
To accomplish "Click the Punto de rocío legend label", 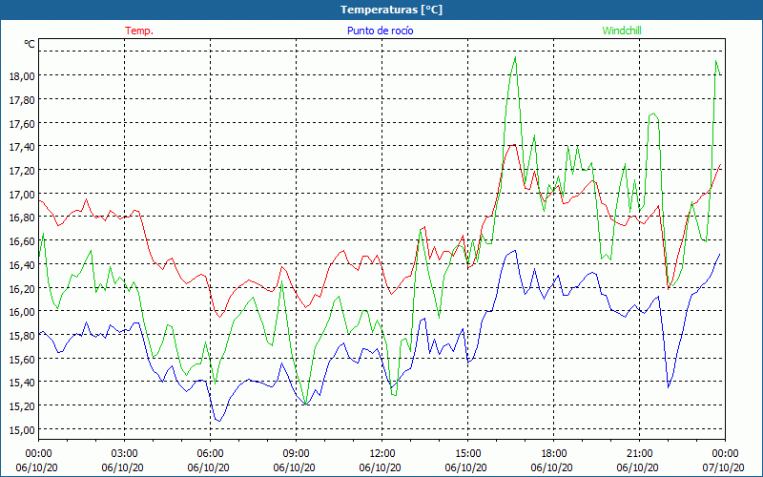I will [x=380, y=31].
